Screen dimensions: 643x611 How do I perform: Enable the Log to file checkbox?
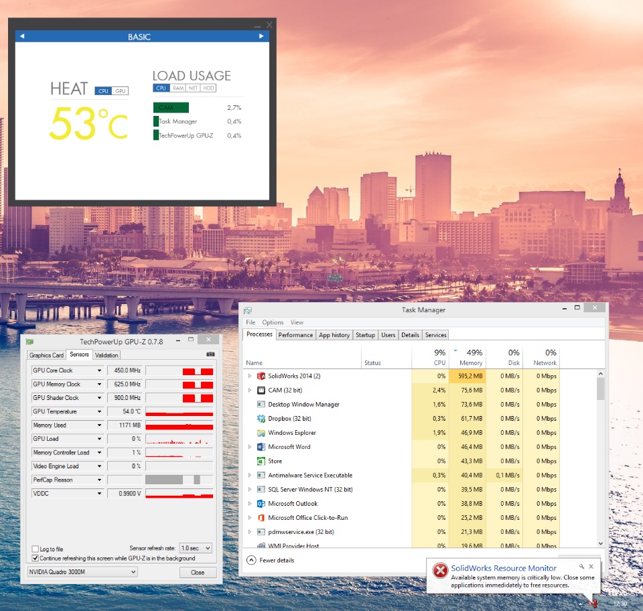35,549
